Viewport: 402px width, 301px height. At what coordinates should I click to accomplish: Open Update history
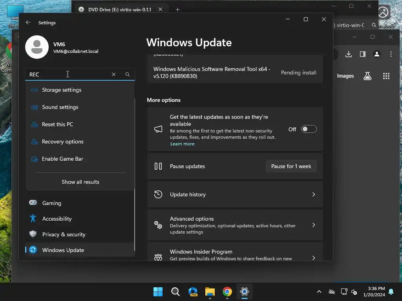click(235, 194)
